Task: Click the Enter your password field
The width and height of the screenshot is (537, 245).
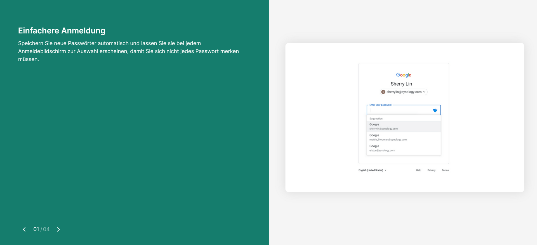Action: point(404,110)
